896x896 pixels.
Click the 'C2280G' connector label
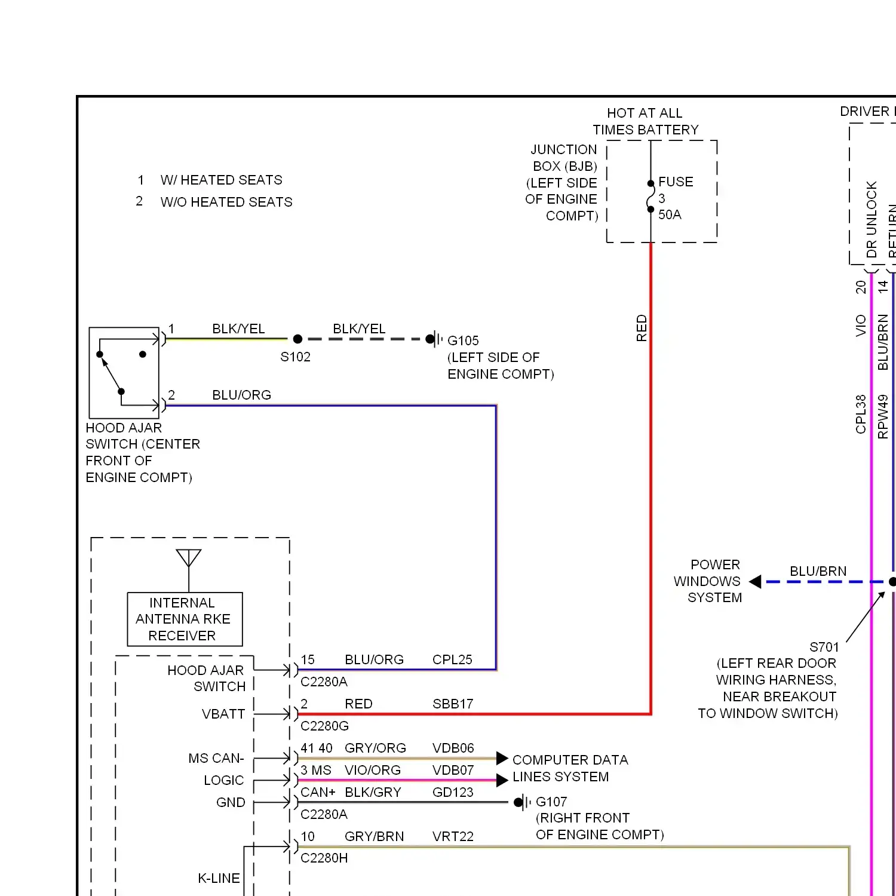324,726
